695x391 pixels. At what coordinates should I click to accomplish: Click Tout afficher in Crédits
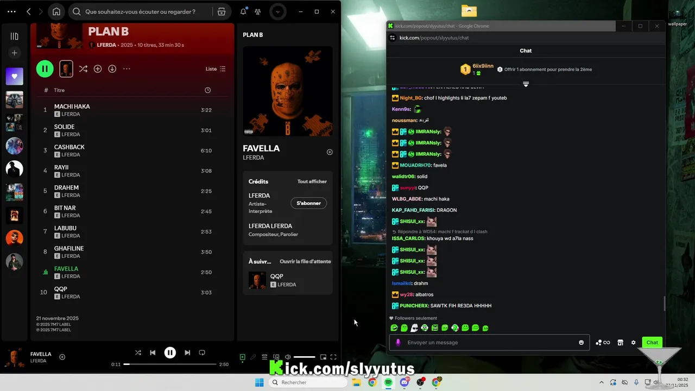point(312,181)
